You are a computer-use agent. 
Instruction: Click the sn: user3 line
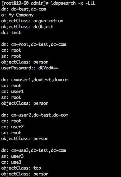[x=12, y=156]
